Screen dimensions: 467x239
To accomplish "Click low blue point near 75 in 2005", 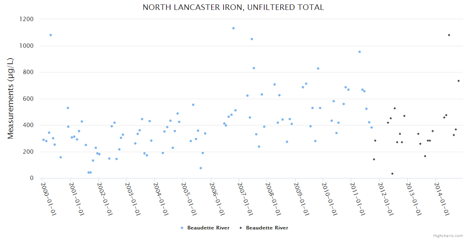I will click(x=201, y=168).
